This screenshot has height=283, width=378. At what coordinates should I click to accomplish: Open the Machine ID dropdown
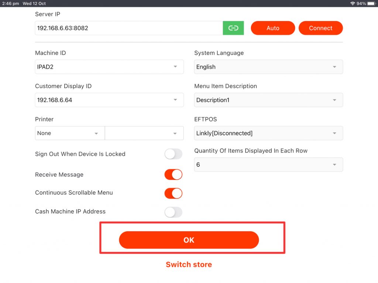click(109, 67)
